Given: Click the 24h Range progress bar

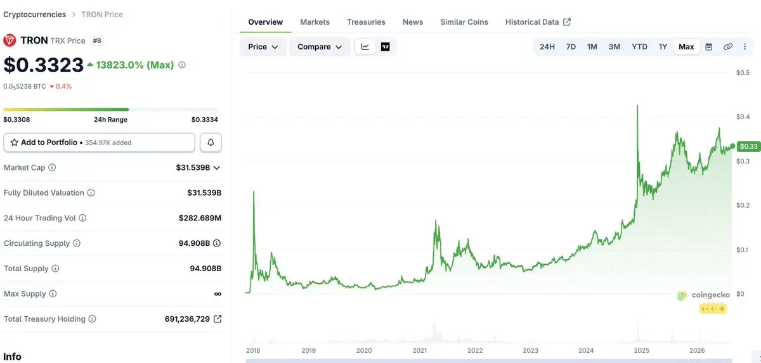Looking at the screenshot, I should point(110,110).
